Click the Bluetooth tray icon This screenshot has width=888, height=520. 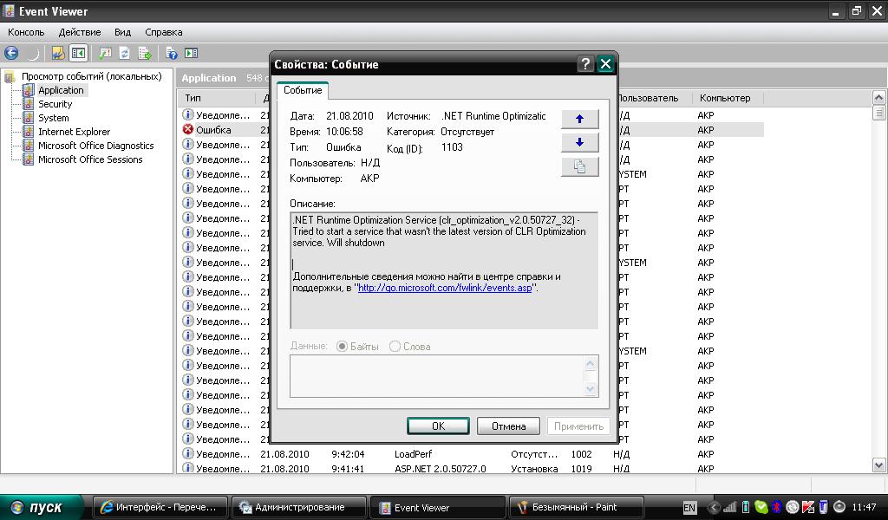click(x=777, y=507)
